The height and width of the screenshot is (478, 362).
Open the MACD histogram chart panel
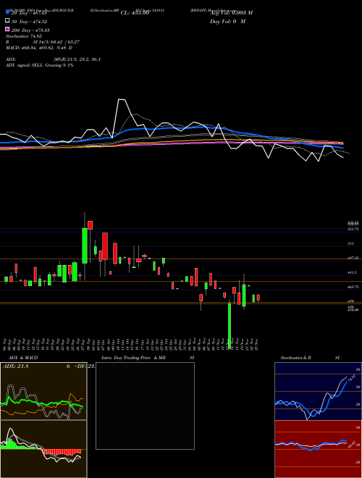click(43, 449)
